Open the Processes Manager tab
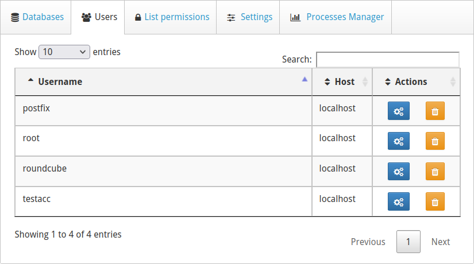The width and height of the screenshot is (474, 264). 337,17
